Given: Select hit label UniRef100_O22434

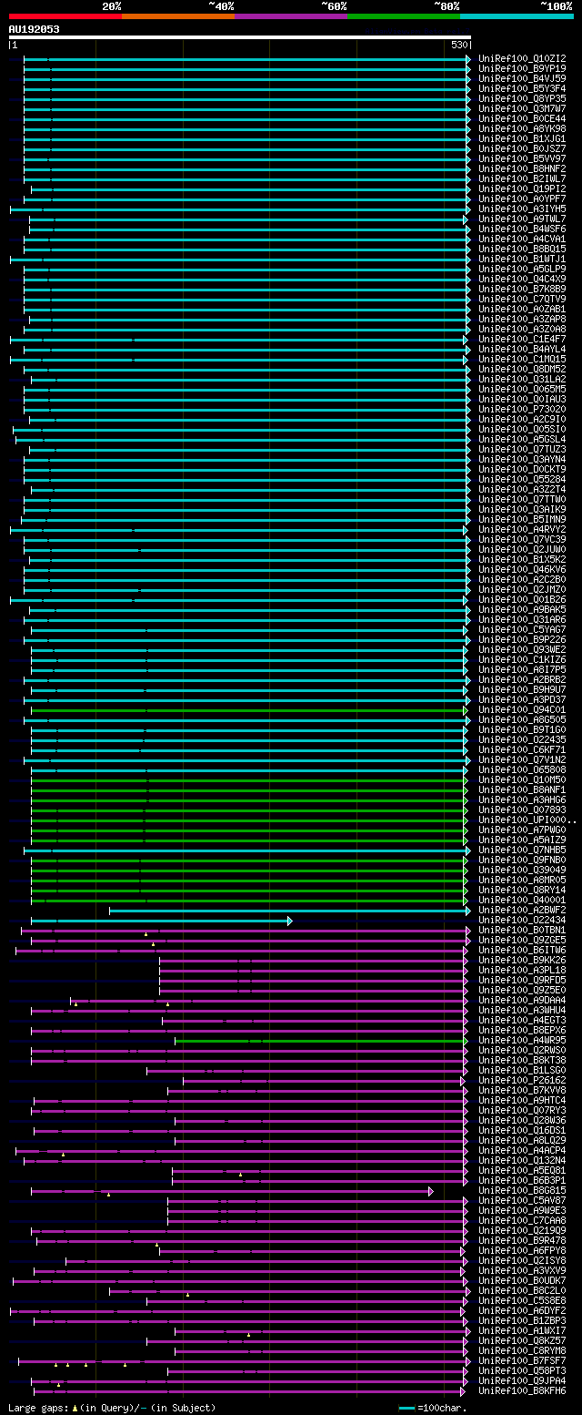Looking at the screenshot, I should click(x=522, y=920).
